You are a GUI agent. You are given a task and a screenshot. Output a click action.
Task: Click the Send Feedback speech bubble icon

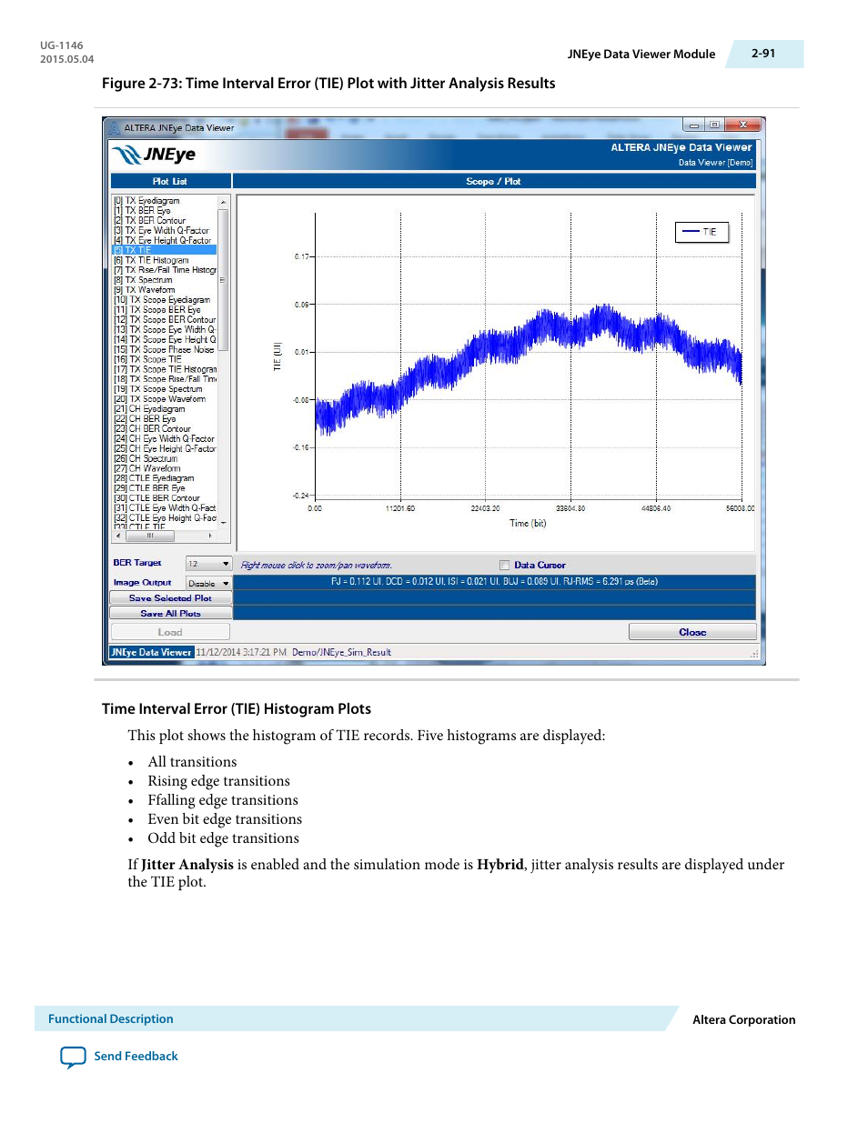(73, 1057)
